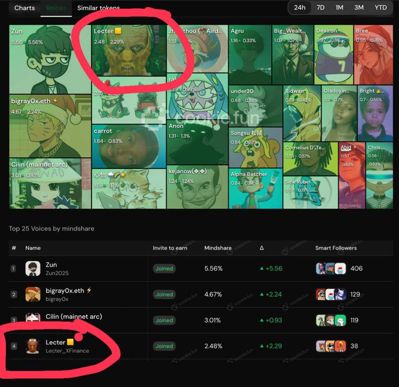Select the 1M time range

coord(339,8)
